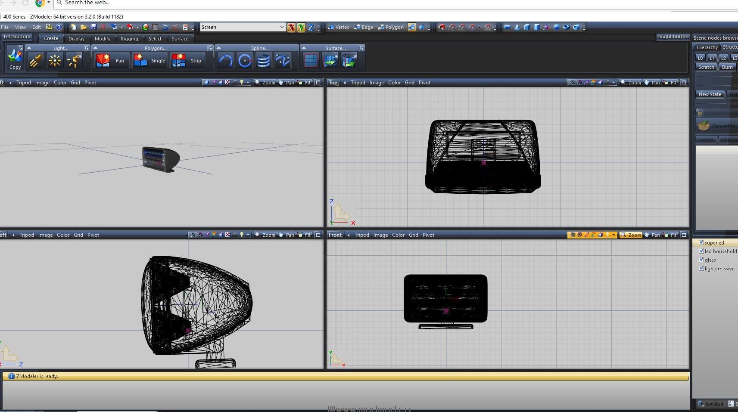The image size is (738, 412).
Task: Click the Circle spline tool
Action: (x=244, y=61)
